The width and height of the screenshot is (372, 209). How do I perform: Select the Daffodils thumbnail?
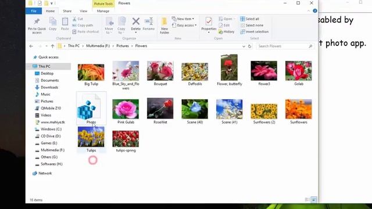coord(195,71)
